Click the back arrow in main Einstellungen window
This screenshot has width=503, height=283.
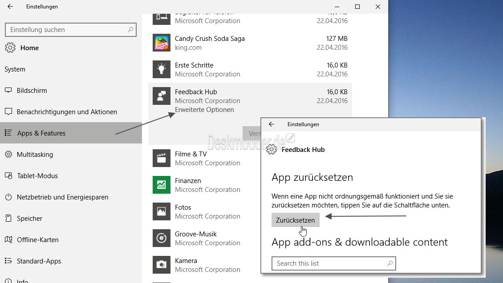pyautogui.click(x=10, y=6)
